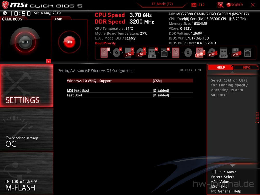Switch to the INFO tab

tap(246, 68)
